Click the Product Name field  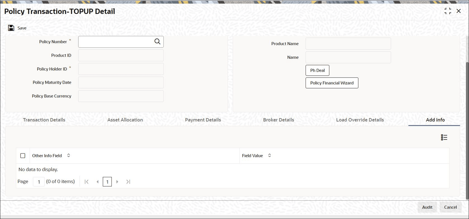click(x=348, y=44)
